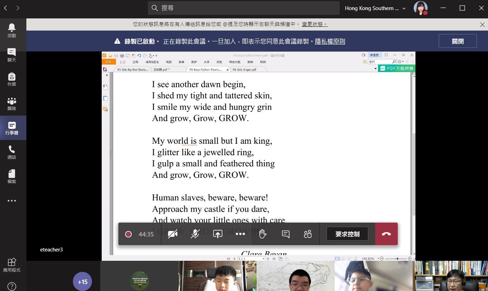Raise your hand in the meeting
Screen dimensions: 488x291
263,234
